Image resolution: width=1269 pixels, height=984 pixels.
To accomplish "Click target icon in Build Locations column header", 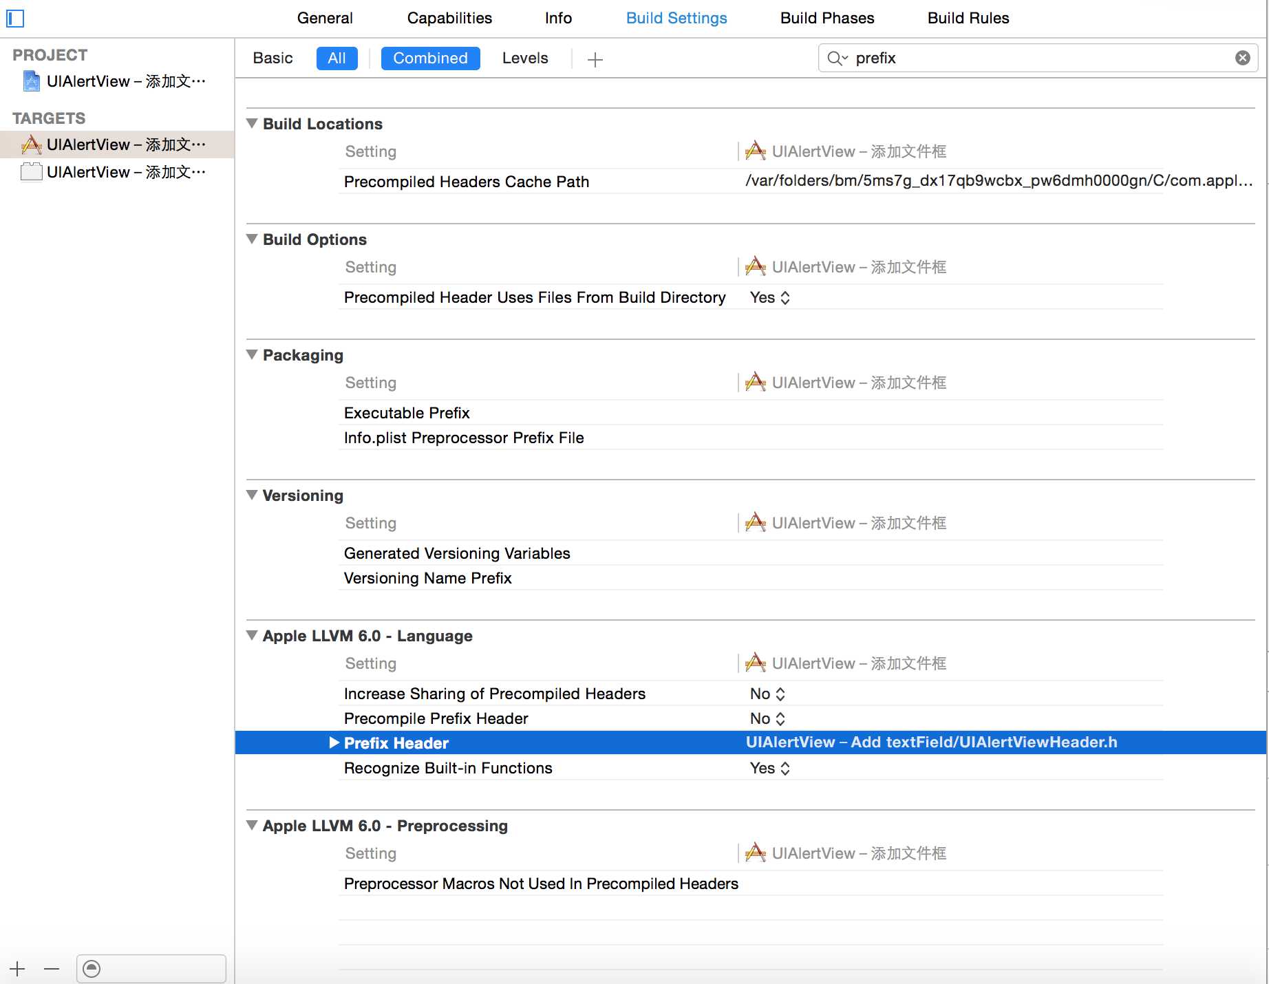I will click(756, 151).
